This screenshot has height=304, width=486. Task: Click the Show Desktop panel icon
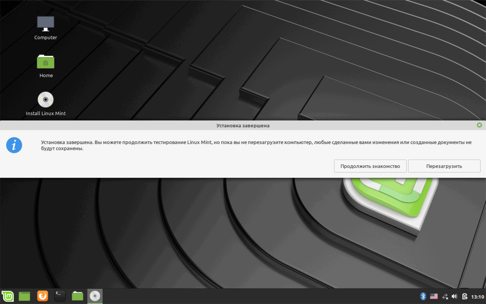click(24, 296)
